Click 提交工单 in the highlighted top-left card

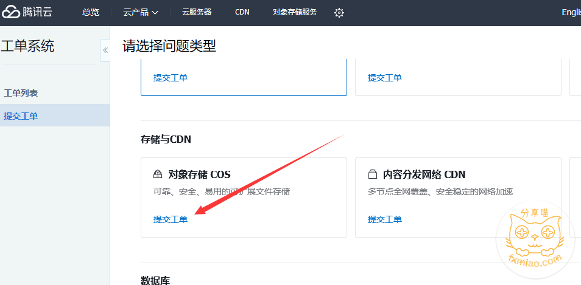pyautogui.click(x=171, y=78)
